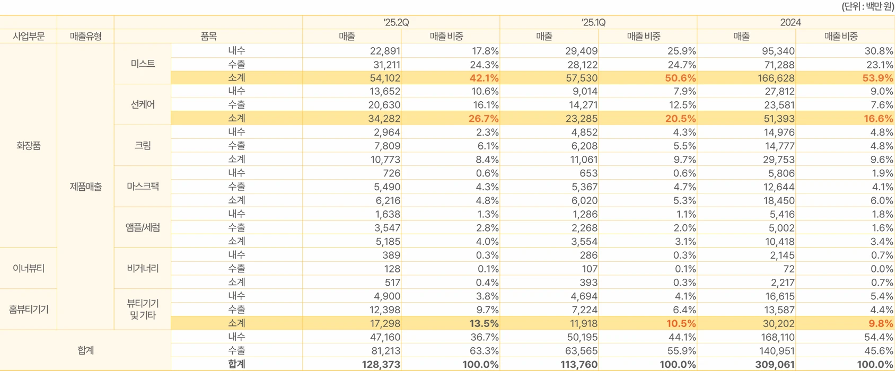Click the 2024 total sales 309,061

[x=775, y=365]
